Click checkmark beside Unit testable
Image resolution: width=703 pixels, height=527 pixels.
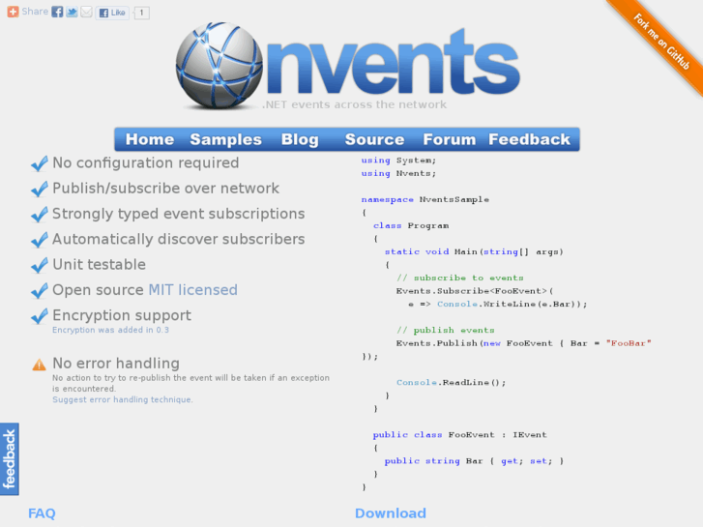pyautogui.click(x=40, y=265)
